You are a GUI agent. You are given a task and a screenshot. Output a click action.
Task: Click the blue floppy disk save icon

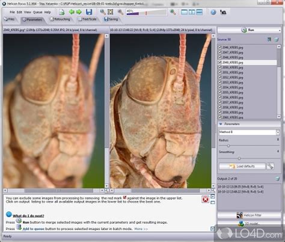[89, 12]
